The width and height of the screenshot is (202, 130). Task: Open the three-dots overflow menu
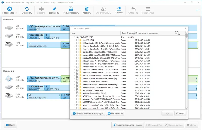tap(198, 10)
